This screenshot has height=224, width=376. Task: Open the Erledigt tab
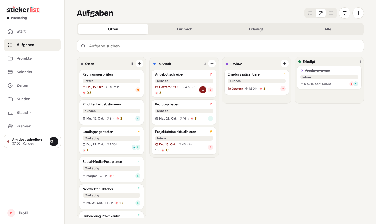click(256, 29)
